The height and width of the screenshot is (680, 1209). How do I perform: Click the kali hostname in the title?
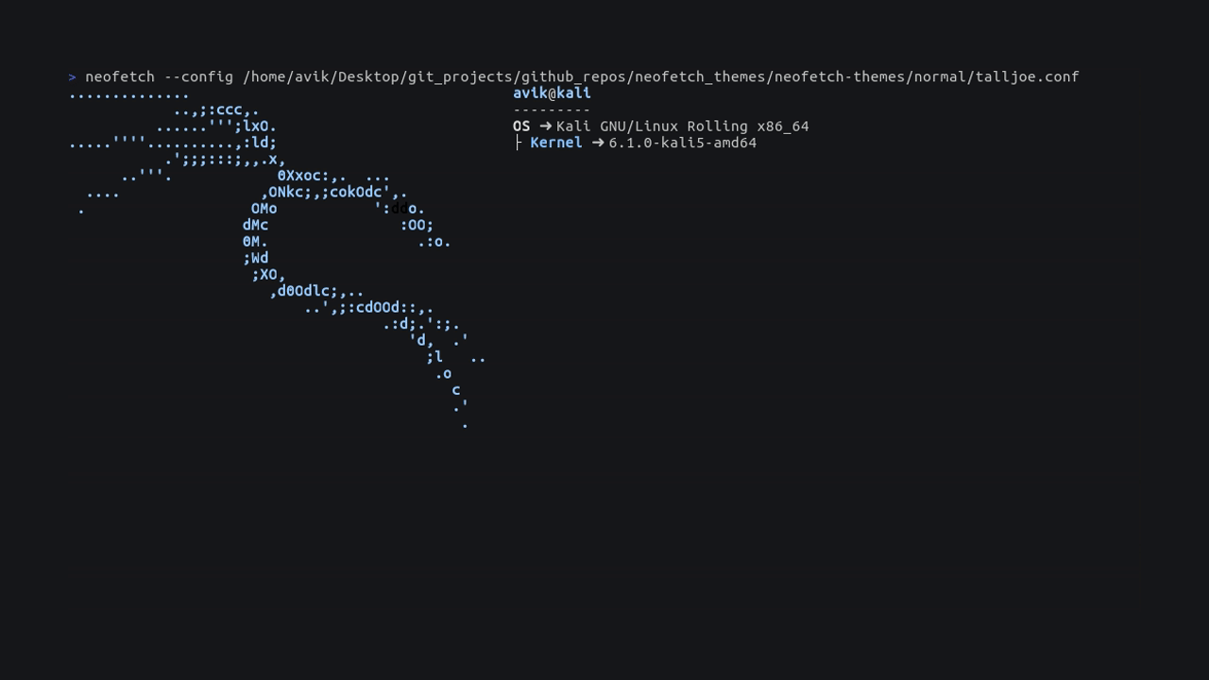pyautogui.click(x=573, y=93)
